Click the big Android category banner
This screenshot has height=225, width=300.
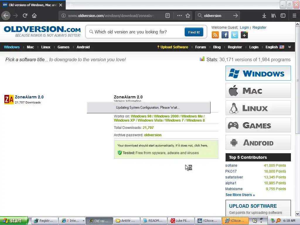pos(258,142)
